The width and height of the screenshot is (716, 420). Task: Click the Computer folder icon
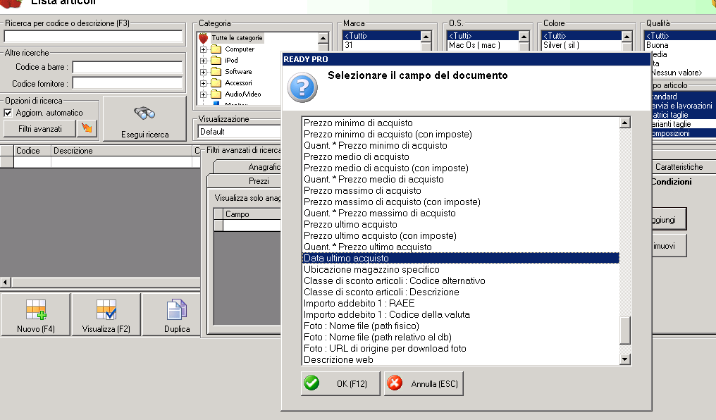click(x=216, y=49)
